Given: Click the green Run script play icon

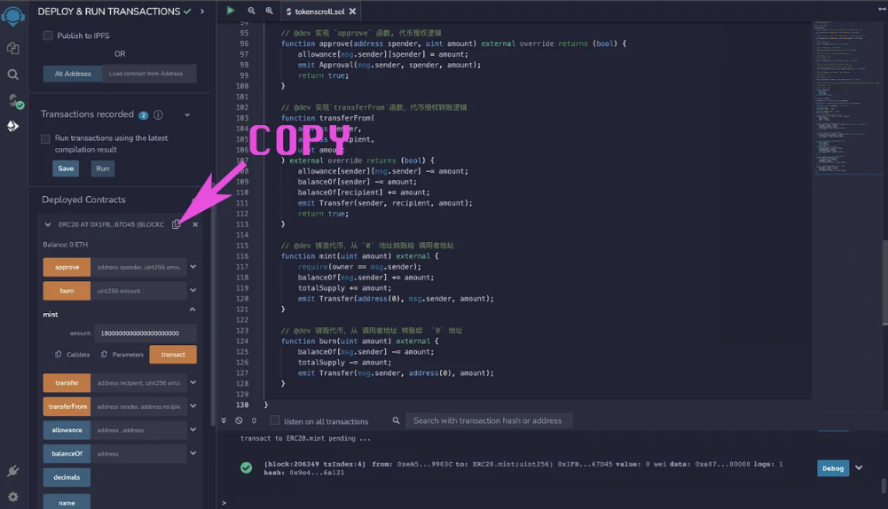Looking at the screenshot, I should [231, 10].
